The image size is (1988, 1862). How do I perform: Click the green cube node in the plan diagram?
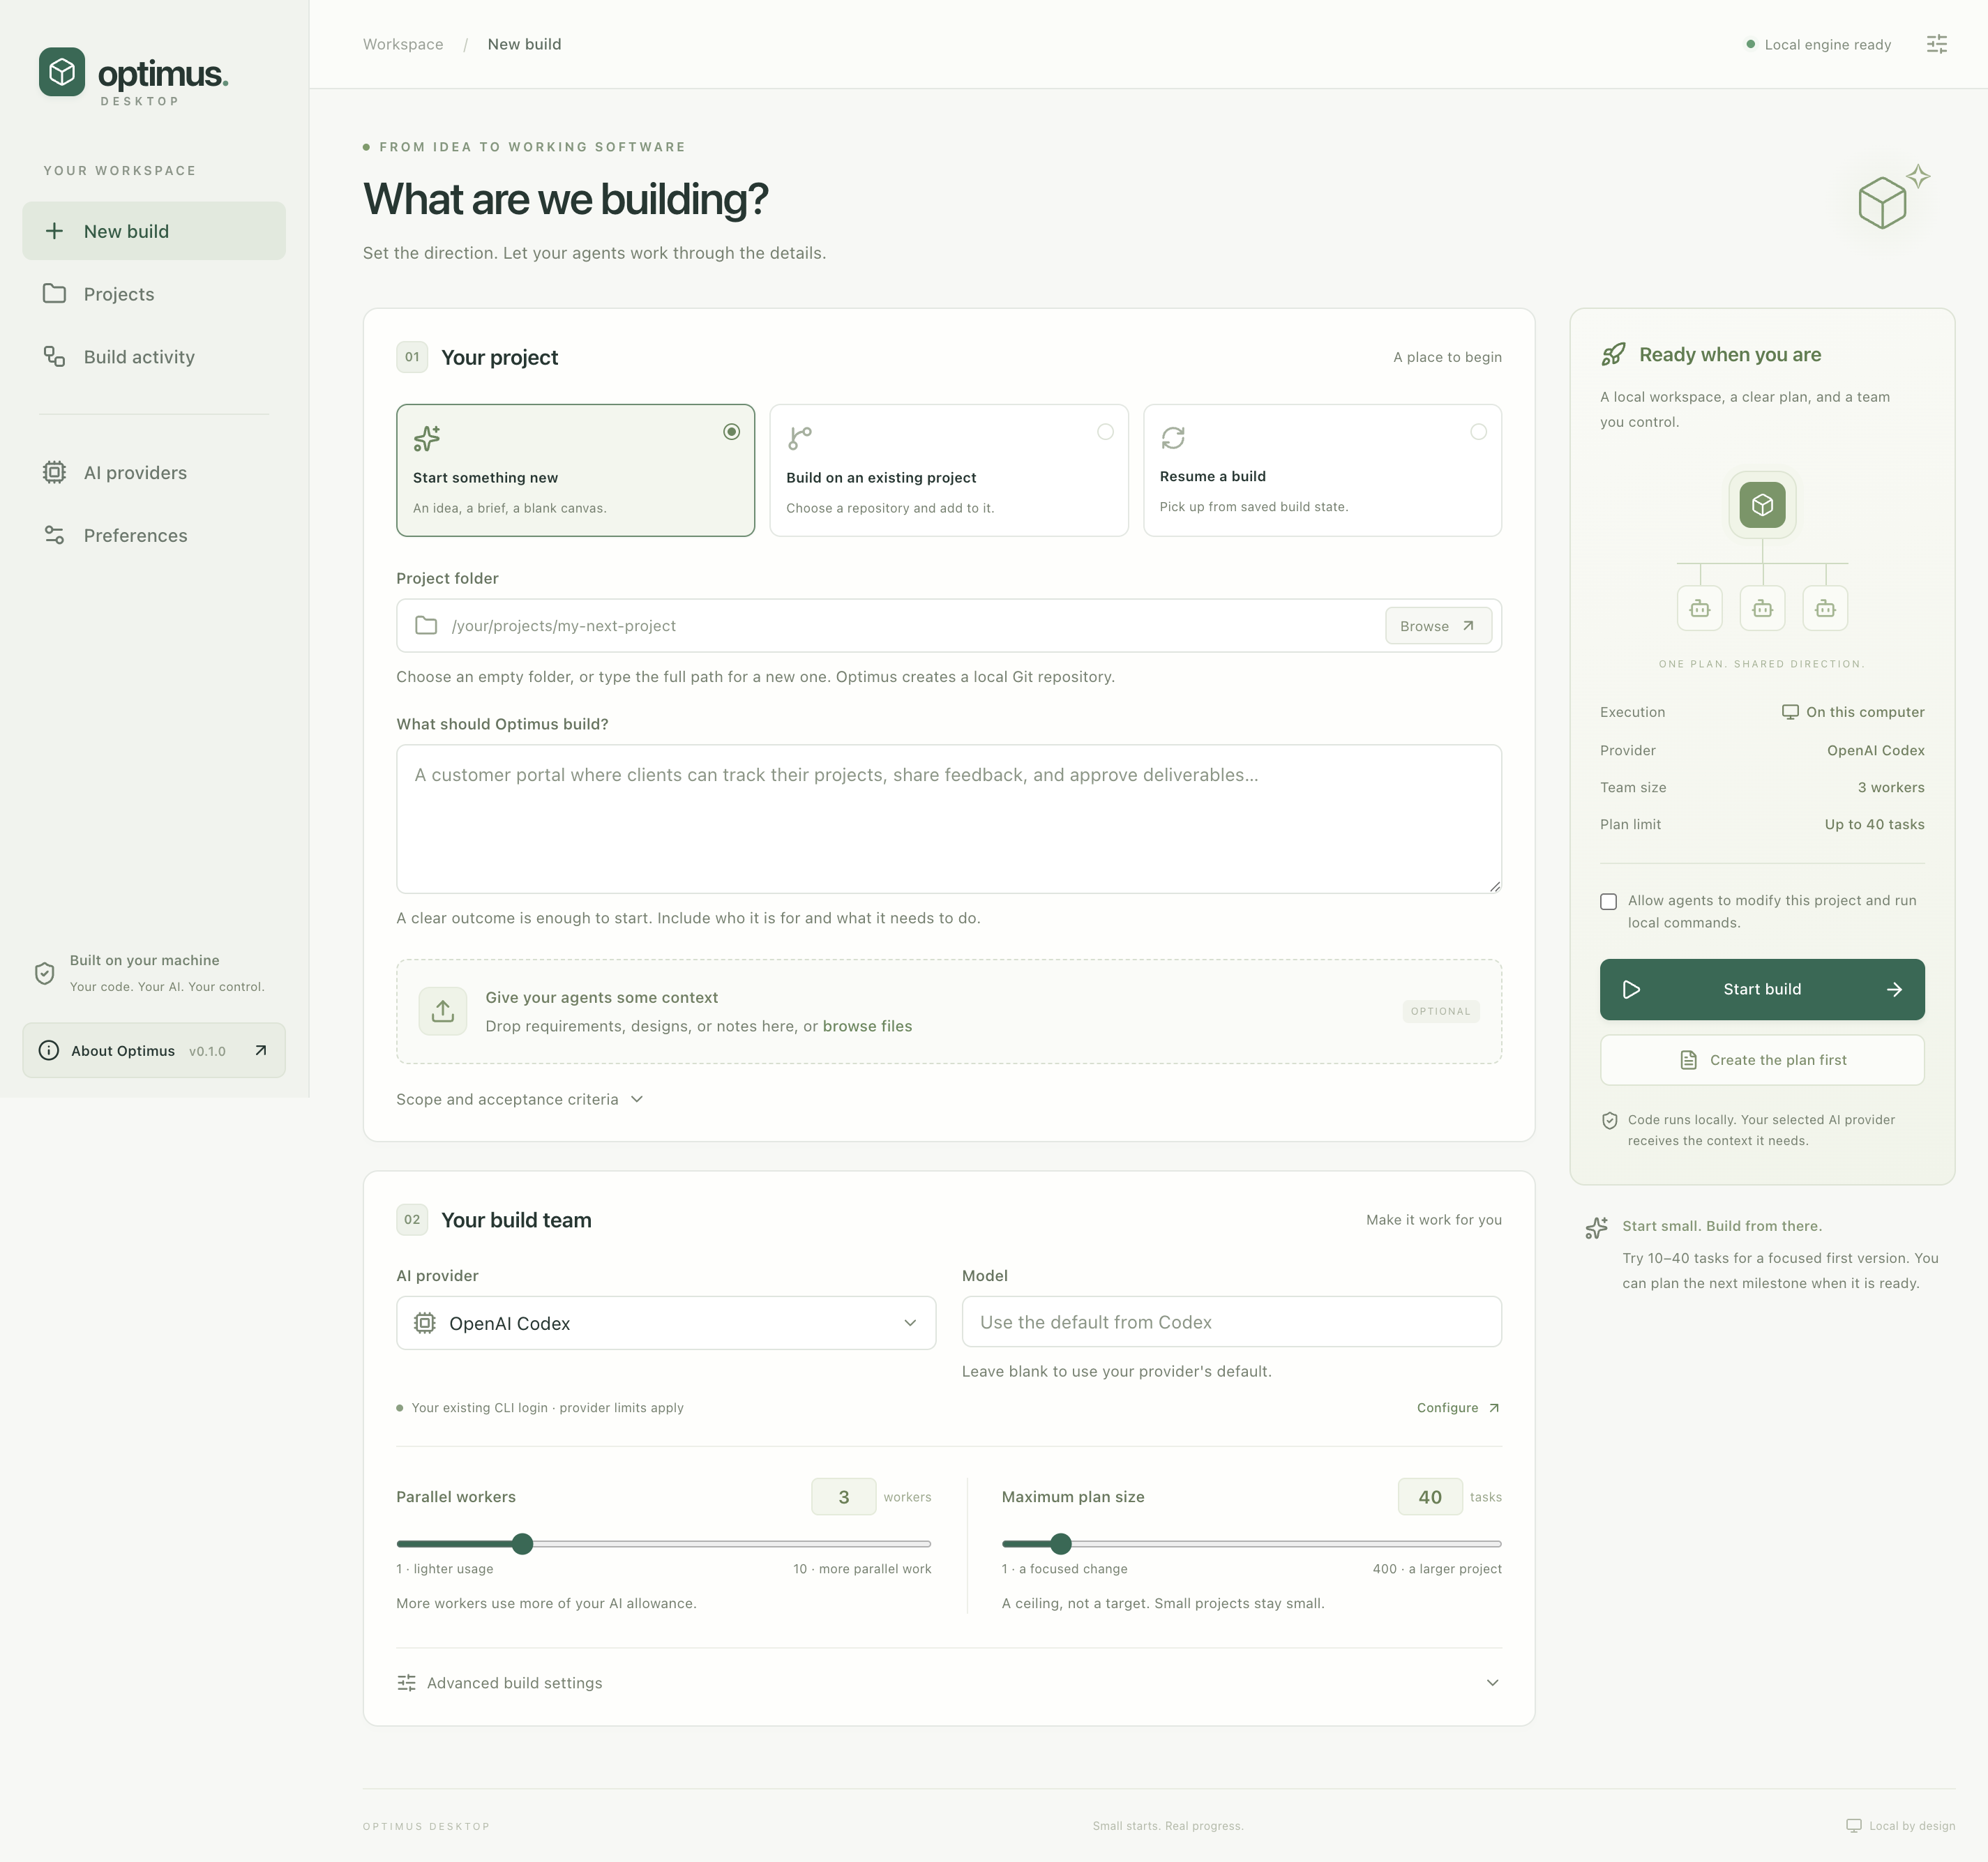click(1762, 505)
